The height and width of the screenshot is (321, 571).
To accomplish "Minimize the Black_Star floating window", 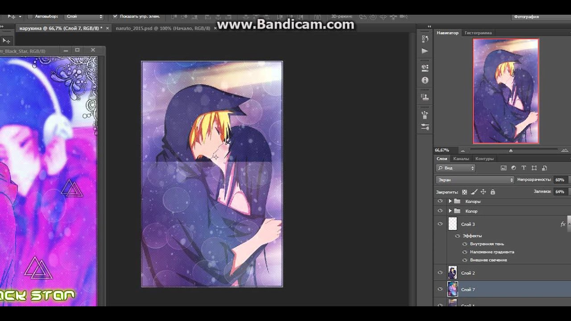I will (66, 50).
